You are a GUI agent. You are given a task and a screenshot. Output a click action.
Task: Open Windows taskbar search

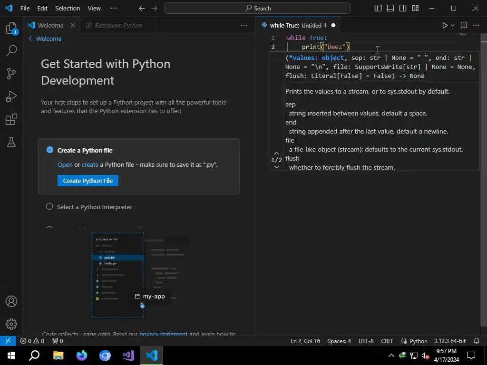[x=34, y=355]
